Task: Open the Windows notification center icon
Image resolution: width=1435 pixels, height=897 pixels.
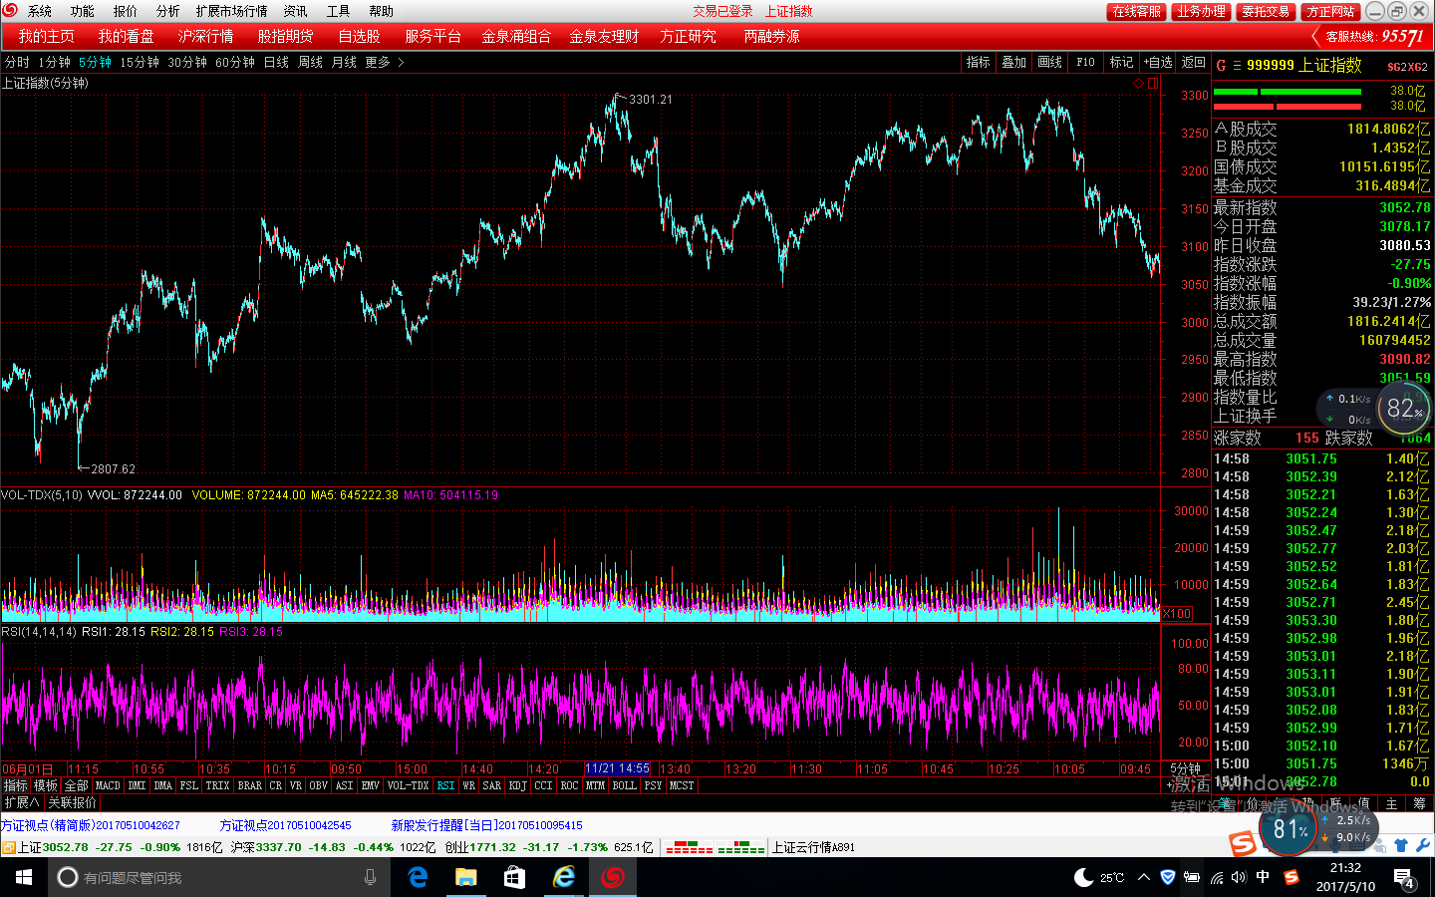Action: (x=1404, y=878)
